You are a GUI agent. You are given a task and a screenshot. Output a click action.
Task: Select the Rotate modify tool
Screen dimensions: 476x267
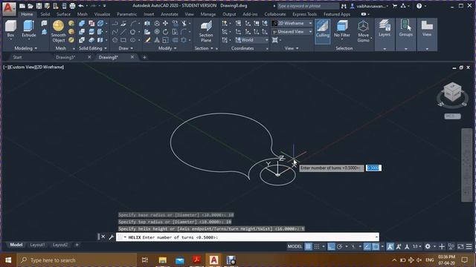click(x=165, y=32)
